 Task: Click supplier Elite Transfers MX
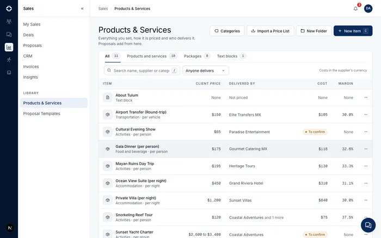pos(245,115)
